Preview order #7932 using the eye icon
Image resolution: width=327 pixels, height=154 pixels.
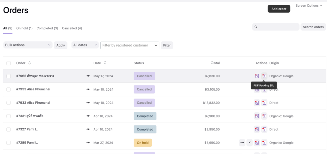click(88, 103)
